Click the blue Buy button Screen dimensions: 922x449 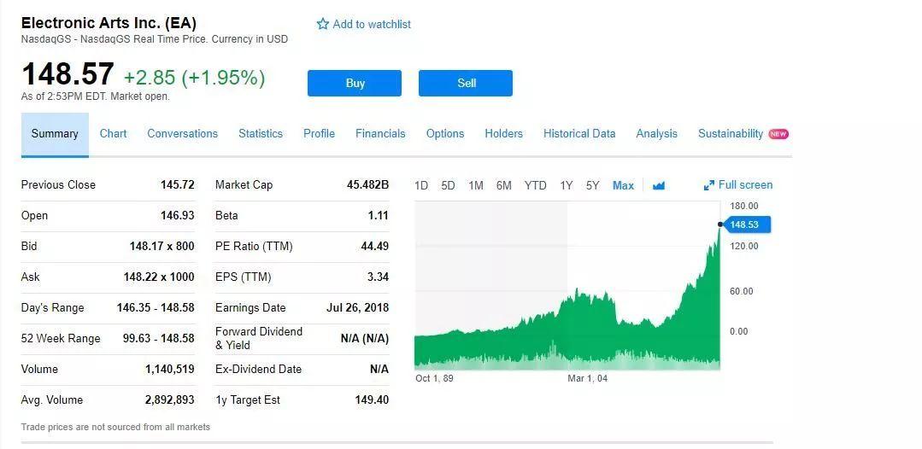pyautogui.click(x=355, y=83)
